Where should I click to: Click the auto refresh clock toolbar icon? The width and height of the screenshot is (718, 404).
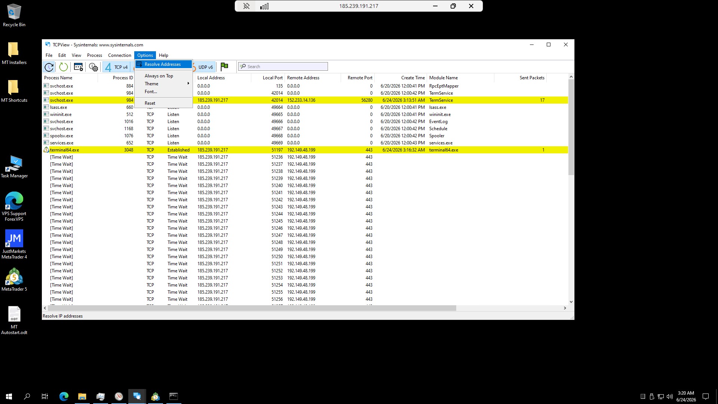click(49, 67)
